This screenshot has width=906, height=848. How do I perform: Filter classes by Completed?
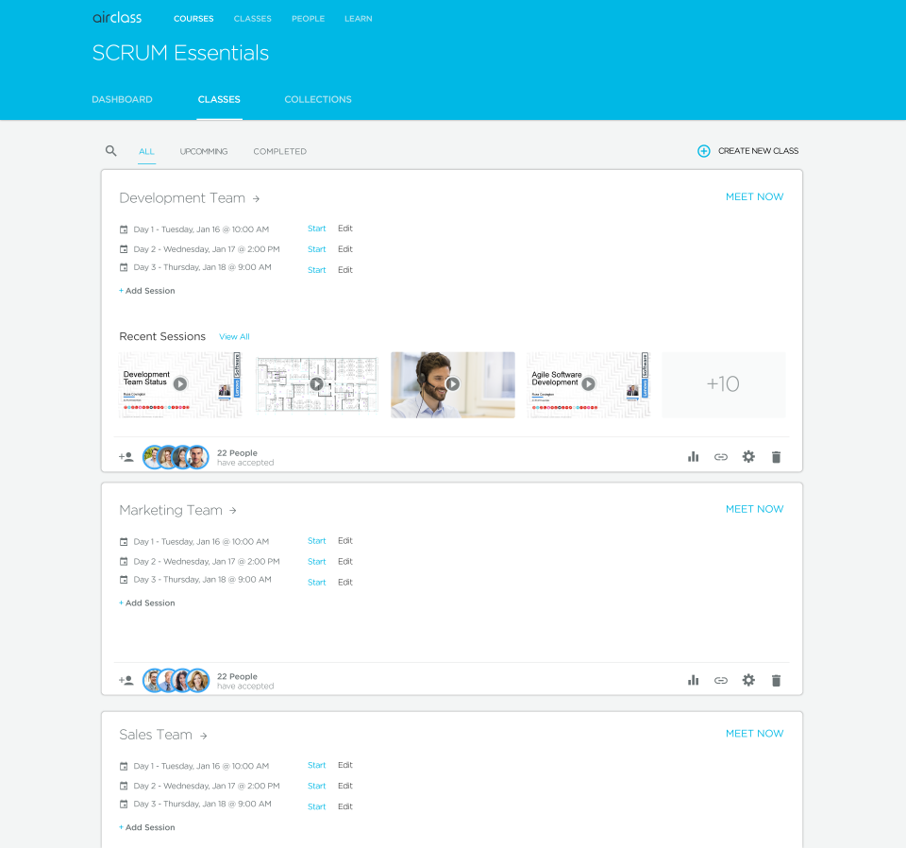point(279,151)
